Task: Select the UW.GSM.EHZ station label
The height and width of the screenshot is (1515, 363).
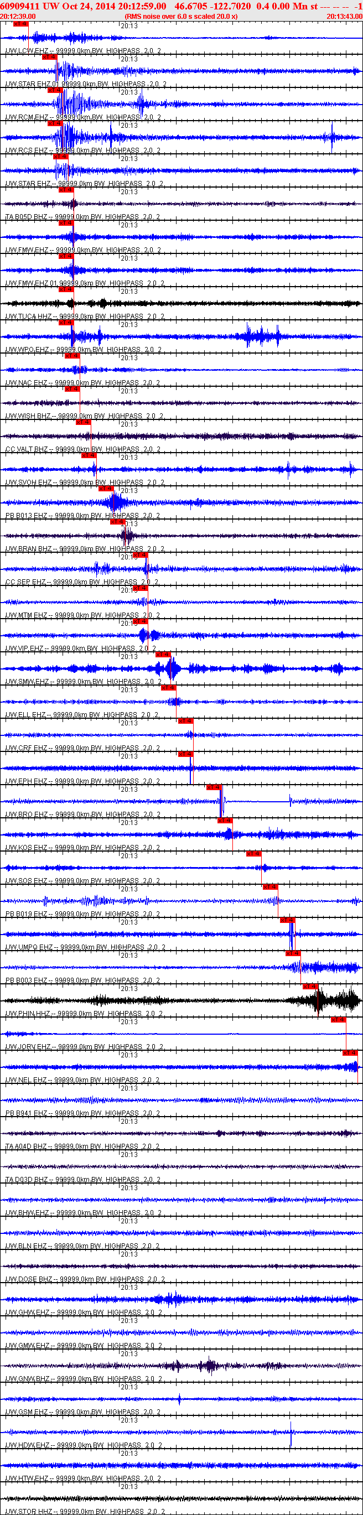Action: click(84, 1412)
